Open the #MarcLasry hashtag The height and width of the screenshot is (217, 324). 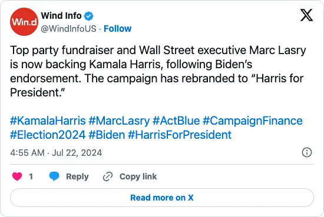click(119, 121)
